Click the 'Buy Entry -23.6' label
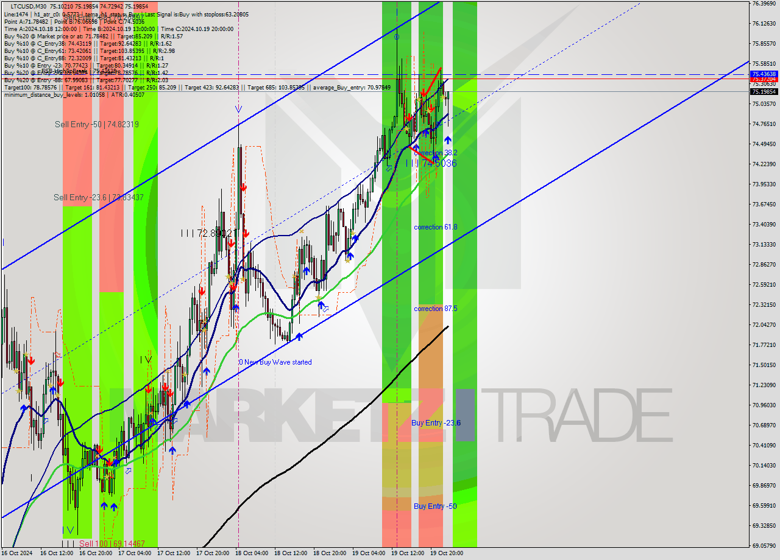Viewport: 780px width, 560px height. click(x=436, y=422)
